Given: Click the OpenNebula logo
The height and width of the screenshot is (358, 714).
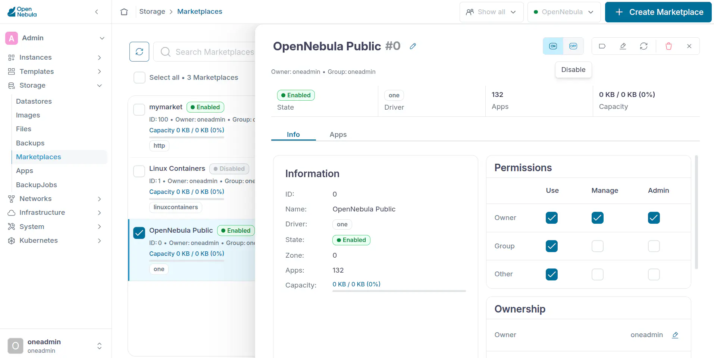Looking at the screenshot, I should click(22, 12).
